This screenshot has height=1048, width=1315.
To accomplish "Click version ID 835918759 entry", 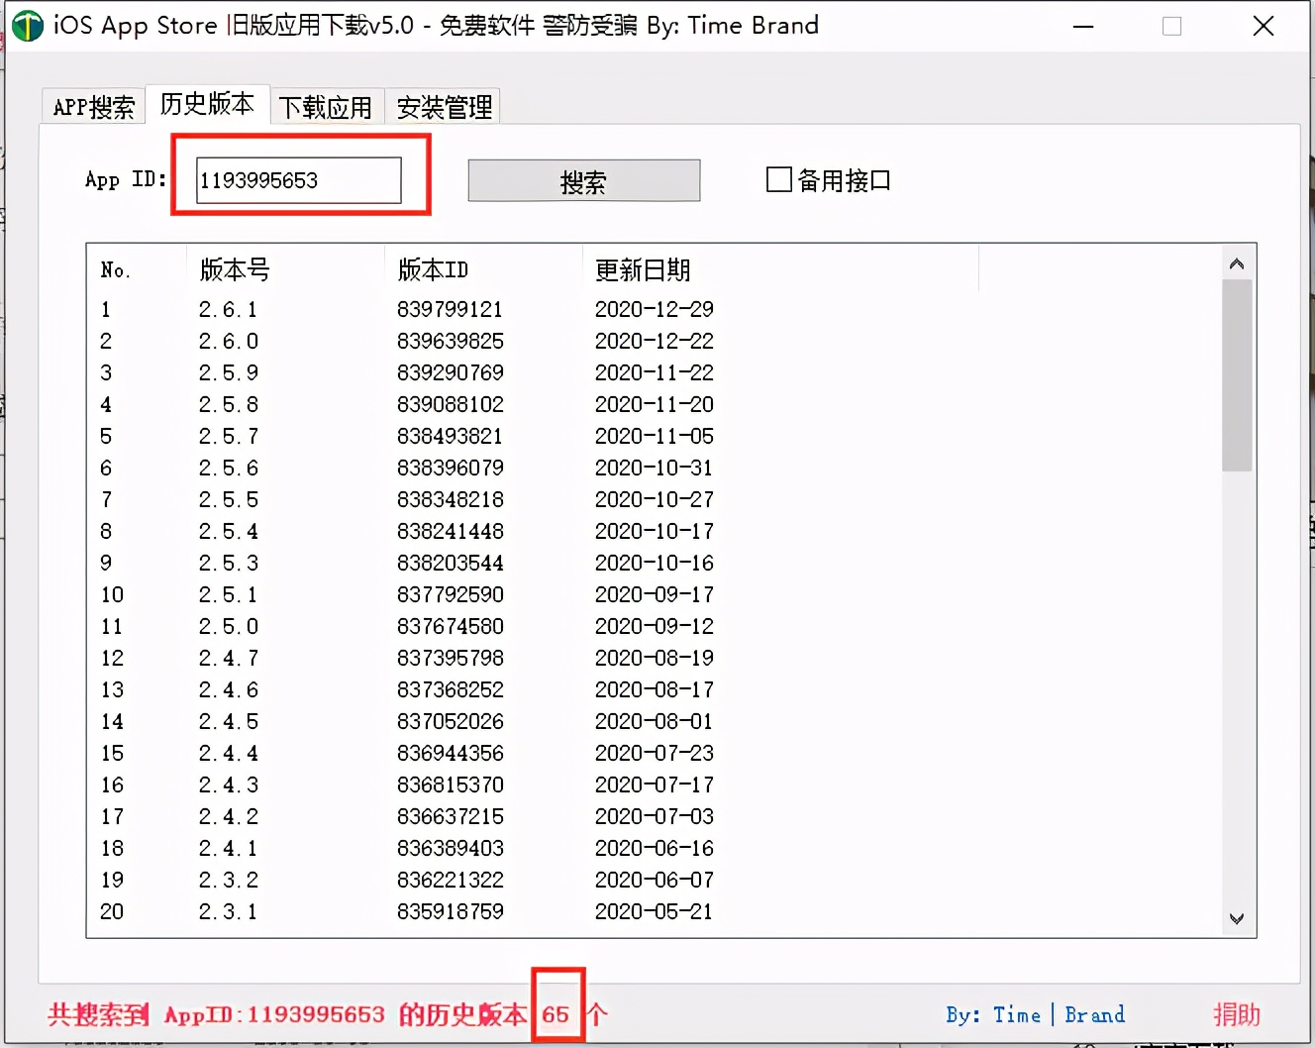I will pyautogui.click(x=451, y=911).
